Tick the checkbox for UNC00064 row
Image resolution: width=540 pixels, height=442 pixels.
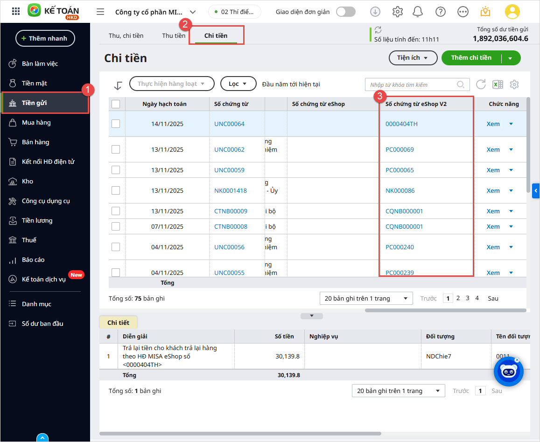pos(116,124)
